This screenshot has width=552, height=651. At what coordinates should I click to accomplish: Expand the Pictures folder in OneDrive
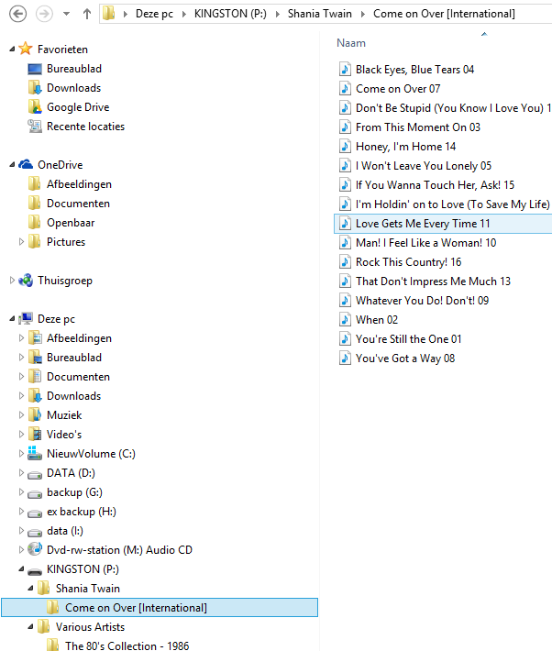[x=21, y=242]
